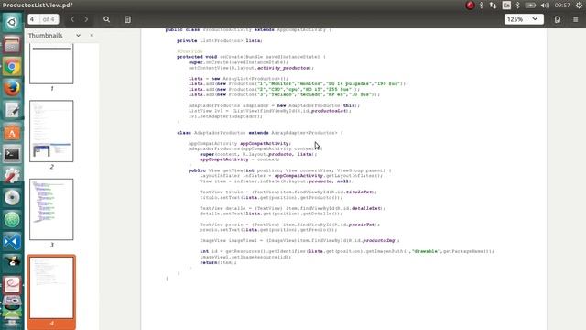This screenshot has height=330, width=586.
Task: Launch Visual Studio Code from launcher
Action: pyautogui.click(x=12, y=241)
